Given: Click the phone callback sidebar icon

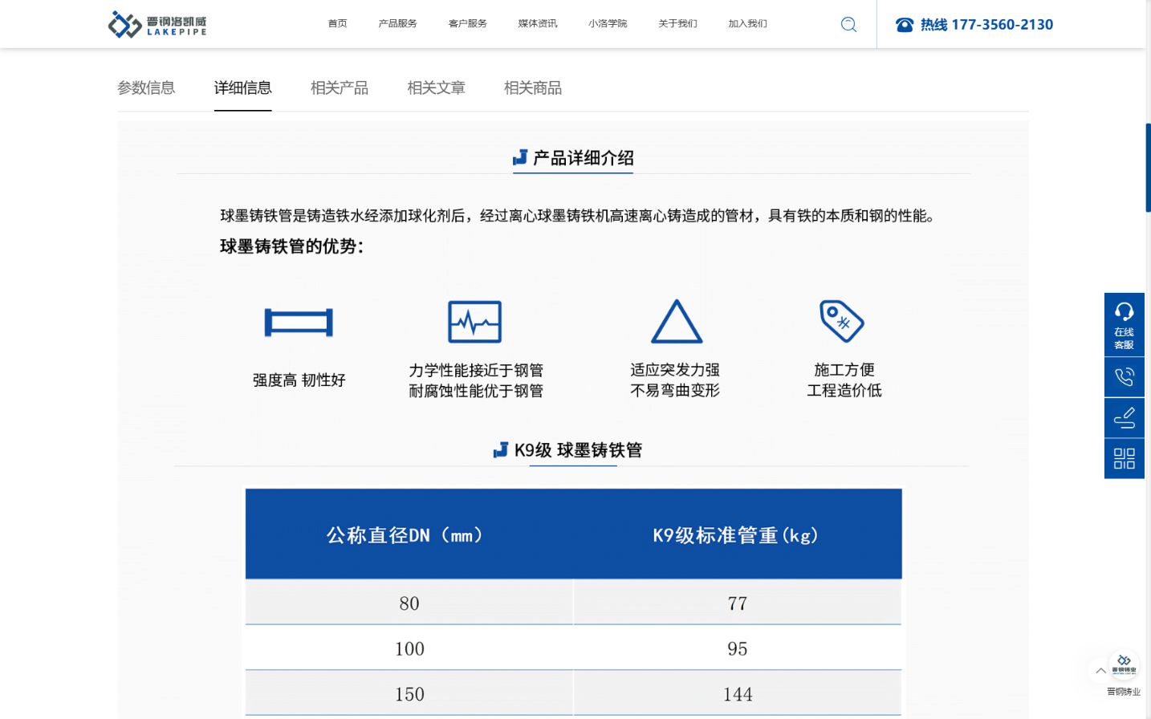Looking at the screenshot, I should pyautogui.click(x=1125, y=377).
